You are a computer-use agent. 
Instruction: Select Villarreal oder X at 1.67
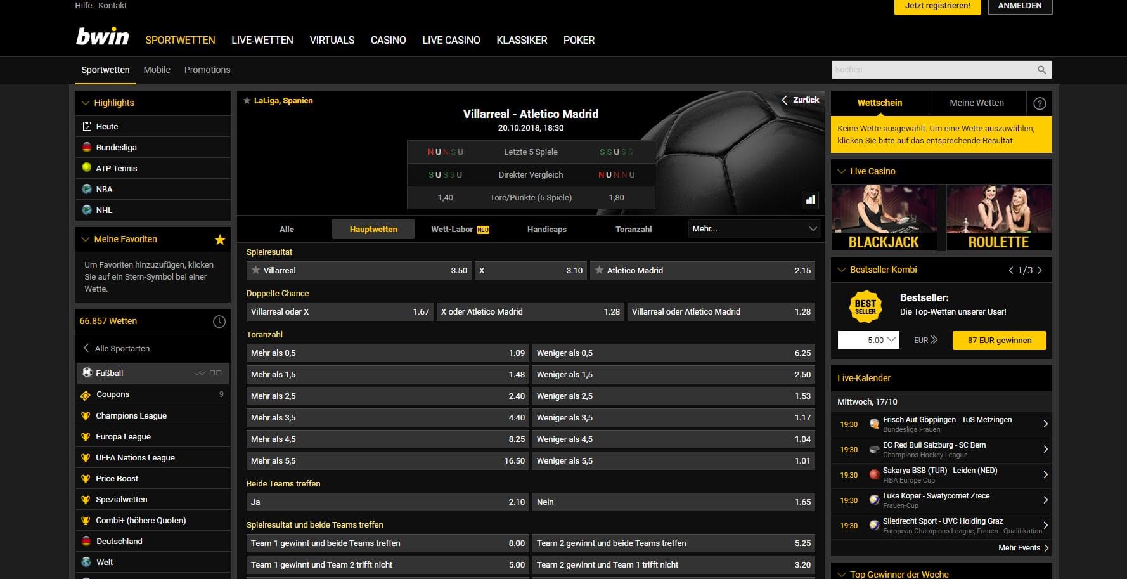point(340,311)
